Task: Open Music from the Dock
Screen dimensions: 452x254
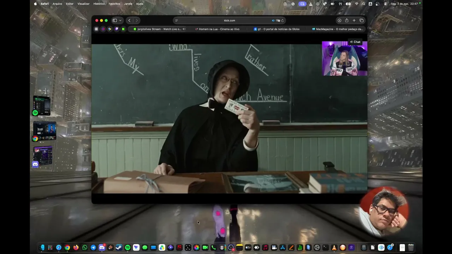Action: [x=265, y=248]
